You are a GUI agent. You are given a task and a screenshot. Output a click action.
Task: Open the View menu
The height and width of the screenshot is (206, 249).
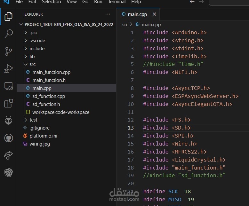coord(72,2)
